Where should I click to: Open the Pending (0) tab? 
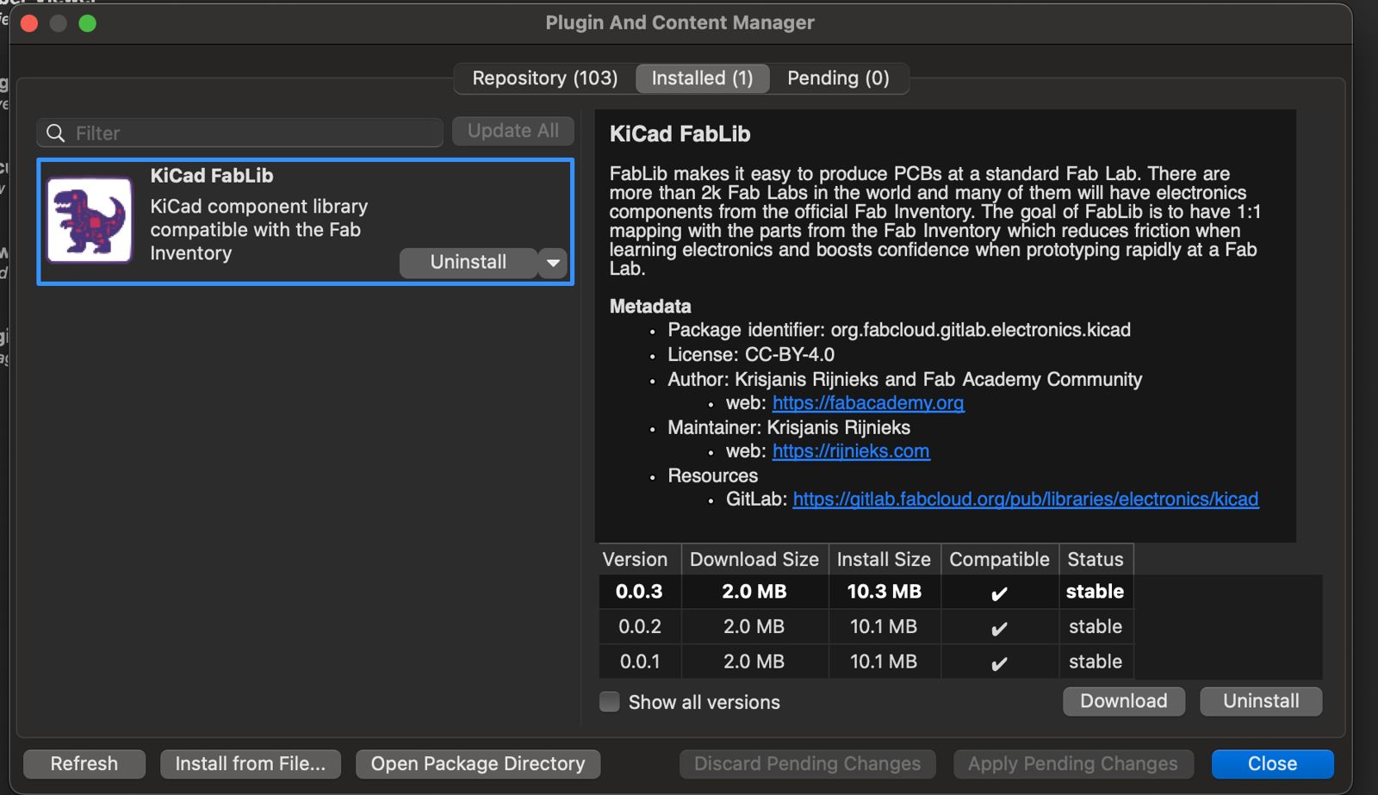coord(838,78)
